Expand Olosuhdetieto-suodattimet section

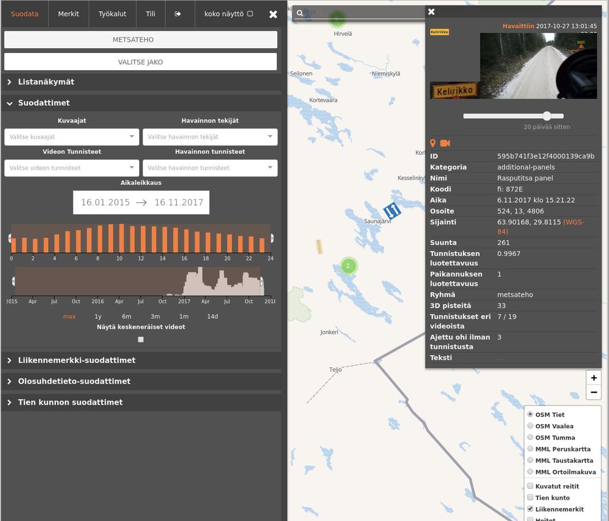141,381
